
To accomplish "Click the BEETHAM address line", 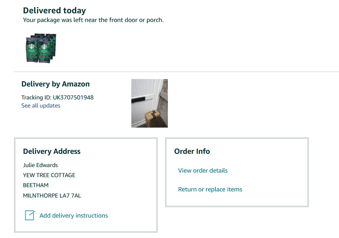I will click(36, 185).
